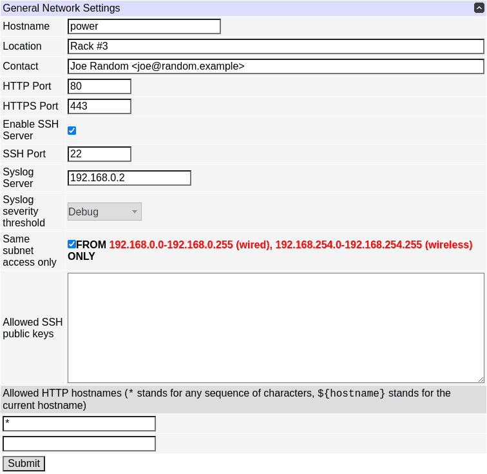The width and height of the screenshot is (487, 474).
Task: Click the first allowed HTTP hostname field
Action: click(79, 424)
